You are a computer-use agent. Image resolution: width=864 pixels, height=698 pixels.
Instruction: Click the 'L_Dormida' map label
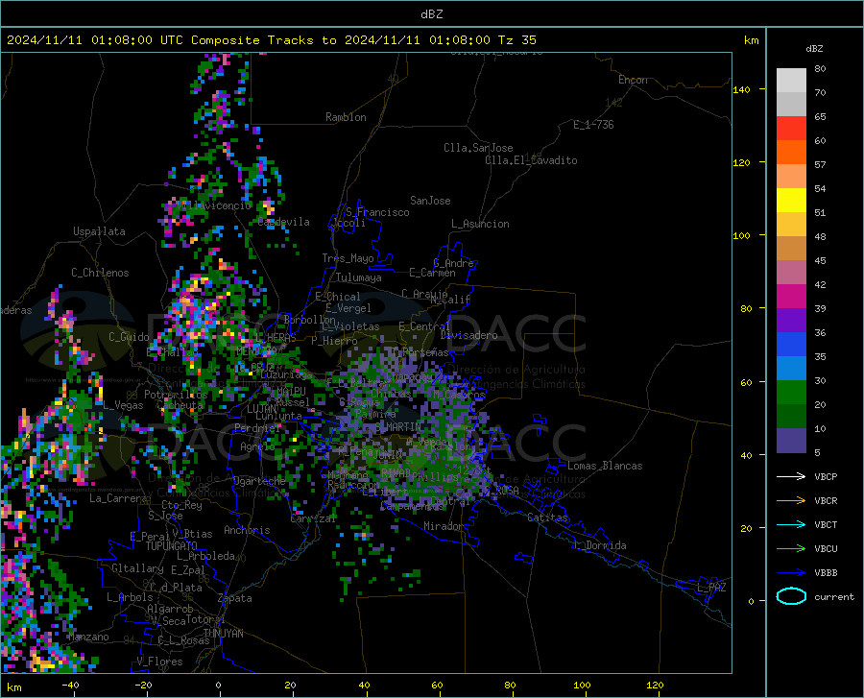point(599,545)
